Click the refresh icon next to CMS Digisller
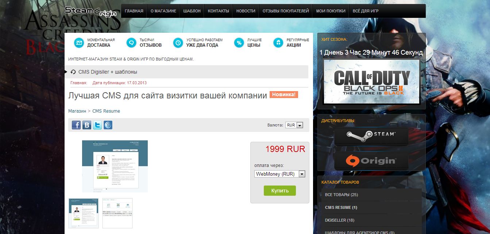 (x=73, y=72)
